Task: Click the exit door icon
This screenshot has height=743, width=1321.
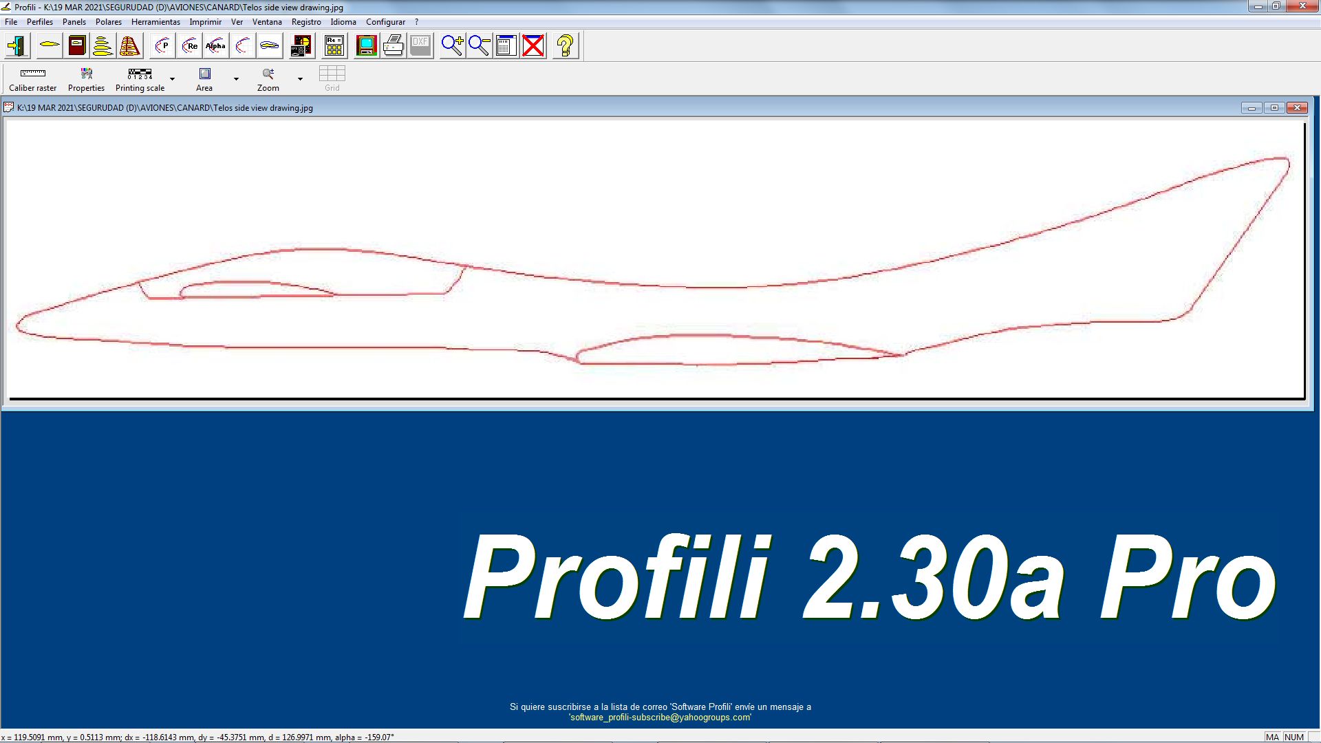Action: [17, 46]
